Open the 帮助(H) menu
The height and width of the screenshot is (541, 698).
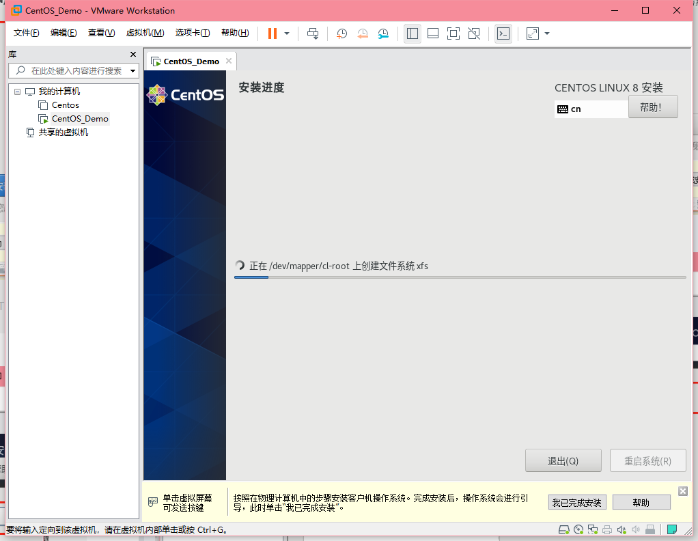coord(235,33)
